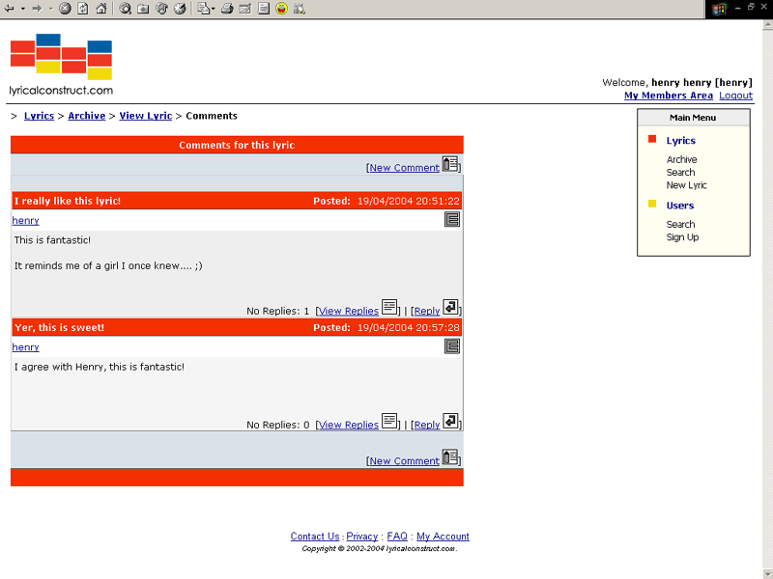Screen dimensions: 773x579
Task: Click View Replies icon for second comment
Action: [389, 421]
